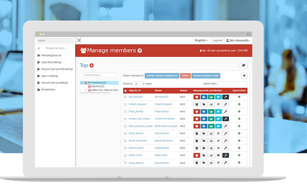
Task: Click the Change member assignment button
Action: click(162, 76)
